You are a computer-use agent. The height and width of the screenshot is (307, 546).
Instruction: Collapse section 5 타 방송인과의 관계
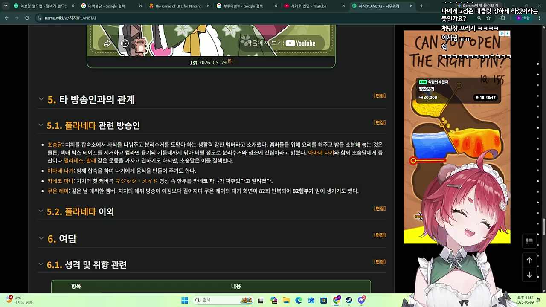[41, 99]
